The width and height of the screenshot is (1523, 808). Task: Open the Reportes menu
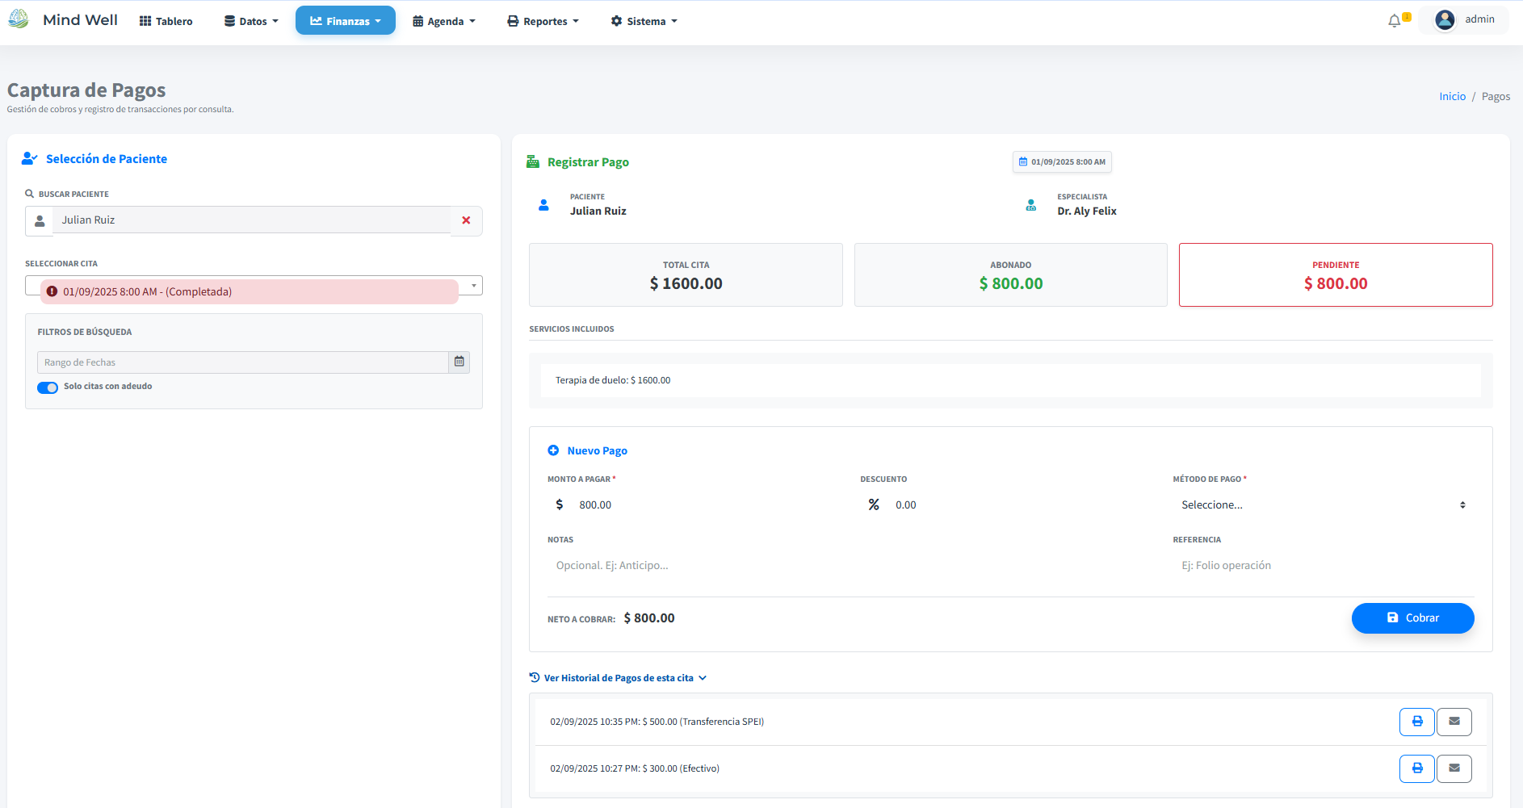[x=543, y=21]
